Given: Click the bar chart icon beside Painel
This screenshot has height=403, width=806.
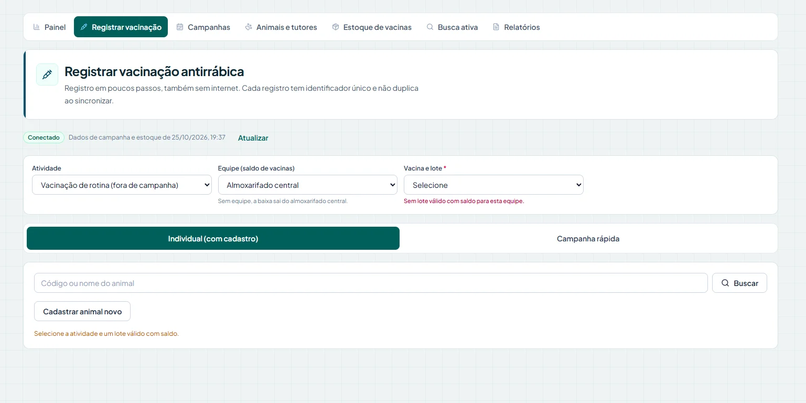Looking at the screenshot, I should (37, 27).
